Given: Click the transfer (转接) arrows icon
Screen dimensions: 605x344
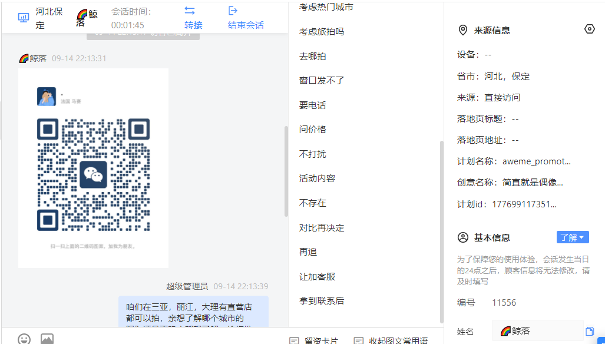Looking at the screenshot, I should (x=190, y=11).
